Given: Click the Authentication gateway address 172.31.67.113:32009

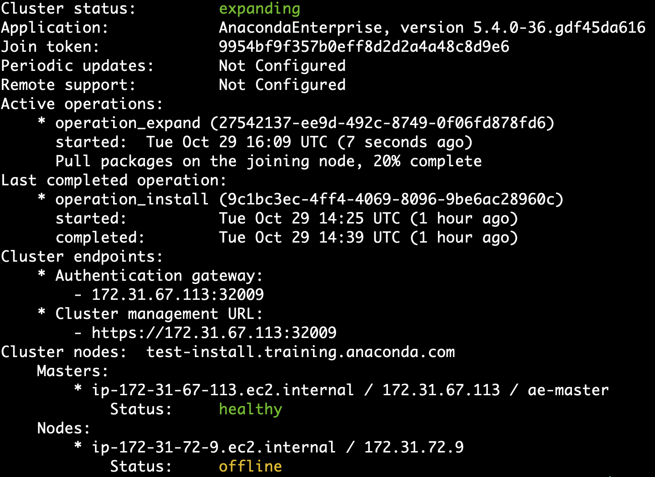Looking at the screenshot, I should [x=178, y=295].
